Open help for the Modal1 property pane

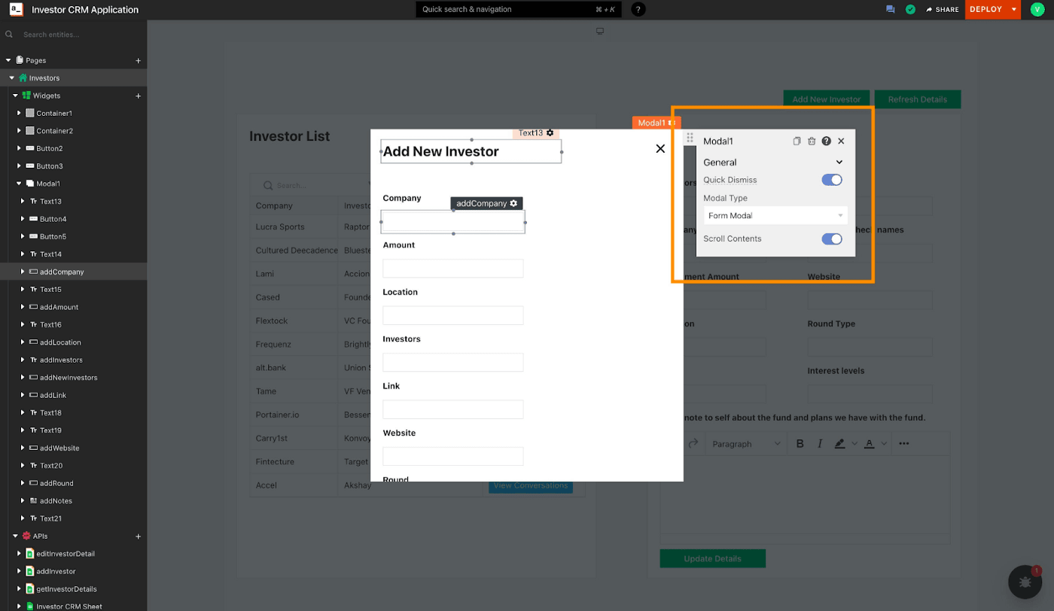(x=827, y=141)
